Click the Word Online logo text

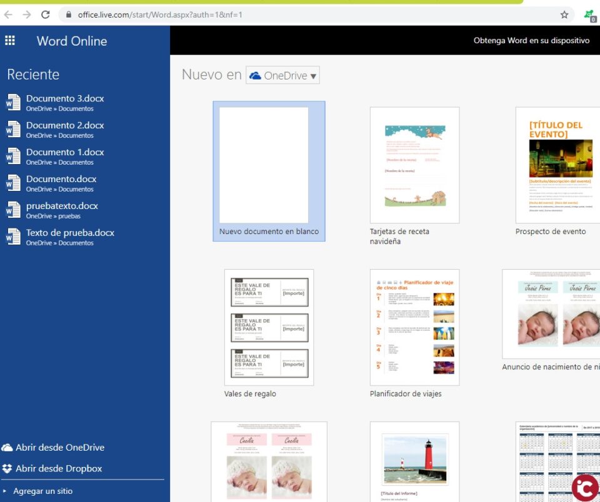pos(72,41)
